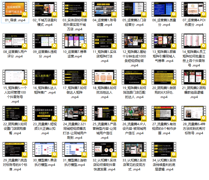Select the 01_导读 .mp4 video thumbnail
The height and width of the screenshot is (180, 209).
14,9
